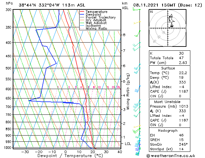
Task: Click the PW (cm) row
Action: pos(169,63)
